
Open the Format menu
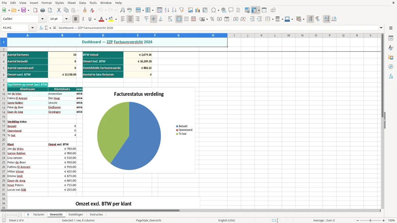[x=47, y=3]
